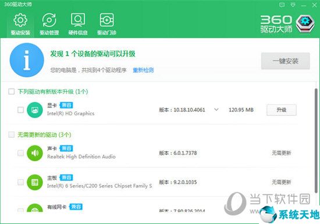This screenshot has width=320, height=224.
Task: Click the 兼容 badge next to 声卡
Action: [x=66, y=148]
